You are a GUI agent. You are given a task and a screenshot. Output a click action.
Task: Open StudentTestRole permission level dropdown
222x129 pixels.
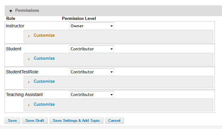point(92,72)
